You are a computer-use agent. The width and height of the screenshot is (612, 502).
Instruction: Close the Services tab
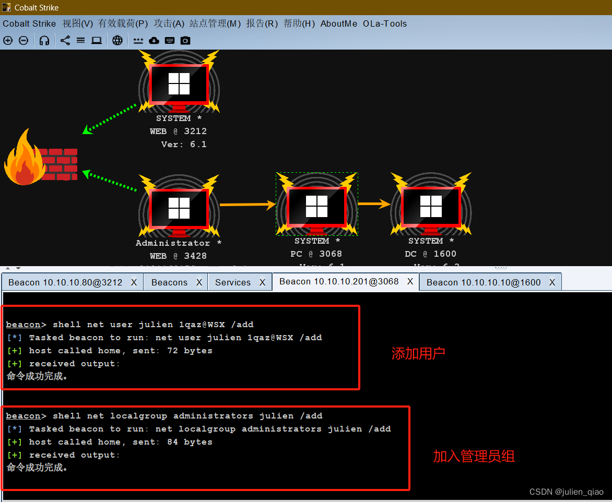tap(262, 282)
